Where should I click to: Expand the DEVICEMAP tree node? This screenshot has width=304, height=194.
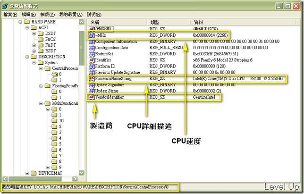tap(27, 173)
